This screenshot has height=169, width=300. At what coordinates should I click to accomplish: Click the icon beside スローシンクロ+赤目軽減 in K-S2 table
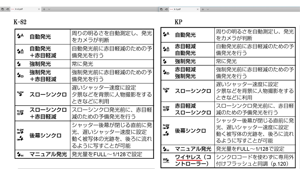[20, 112]
